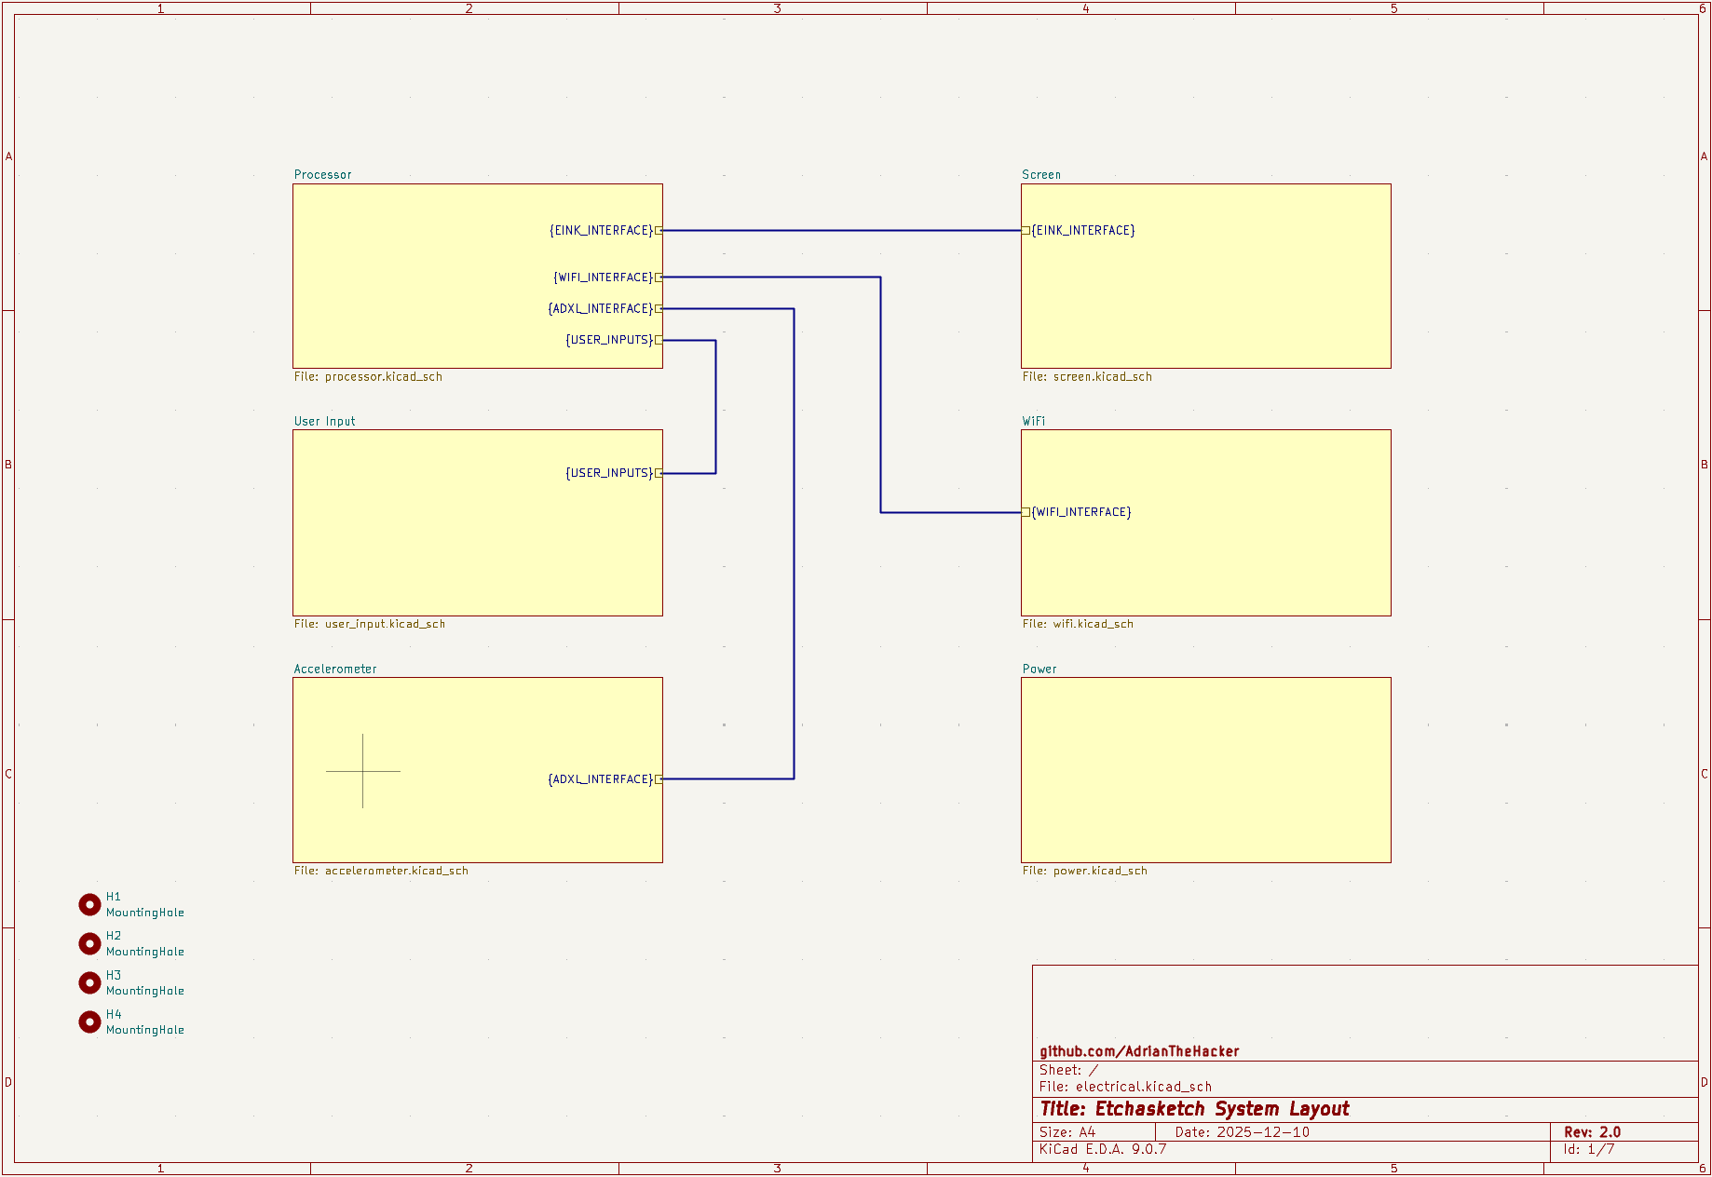The width and height of the screenshot is (1712, 1177).
Task: Click 'File: user_input.kicad_sch' label
Action: [370, 624]
